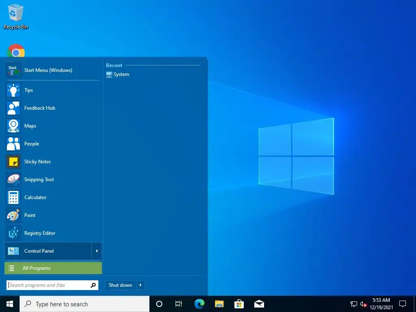Image resolution: width=416 pixels, height=312 pixels.
Task: Open the Action Center notifications icon
Action: pyautogui.click(x=403, y=304)
